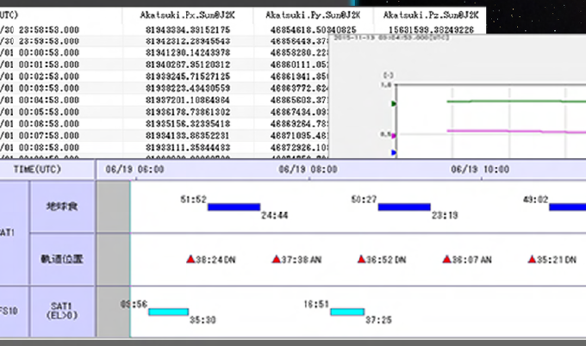Select the 地球食 row label

[x=61, y=207]
